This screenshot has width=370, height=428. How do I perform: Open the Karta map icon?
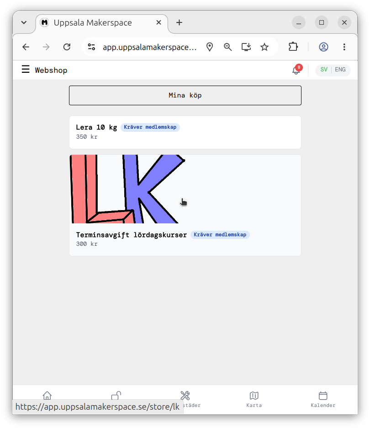point(254,395)
